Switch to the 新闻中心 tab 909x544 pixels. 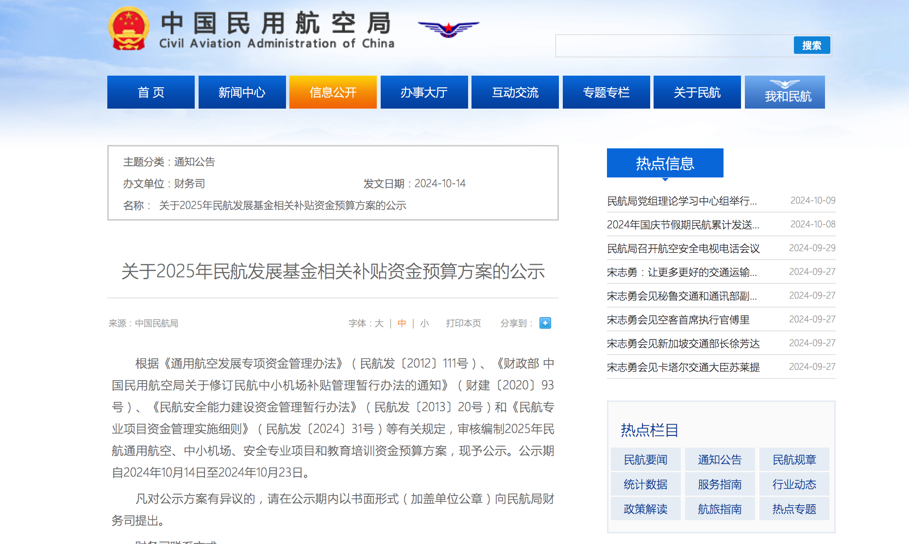pos(242,92)
